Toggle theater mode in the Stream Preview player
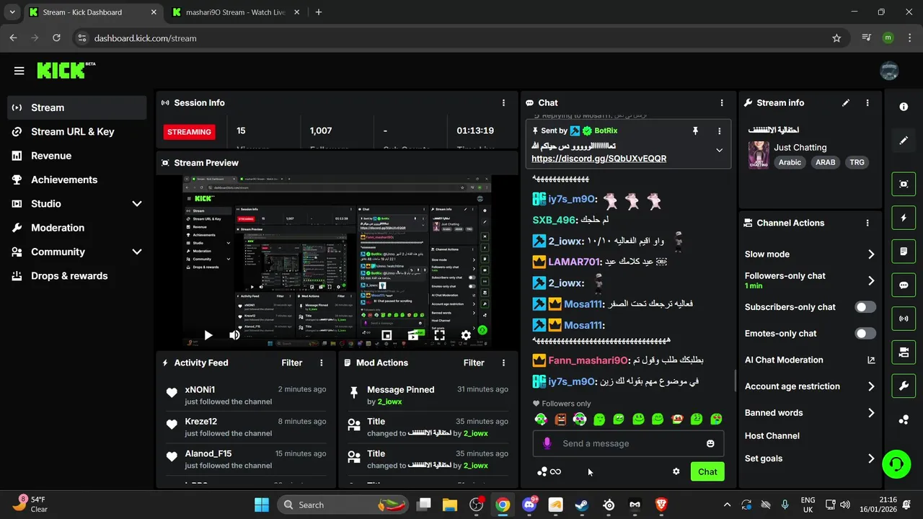This screenshot has height=519, width=923. pyautogui.click(x=413, y=335)
